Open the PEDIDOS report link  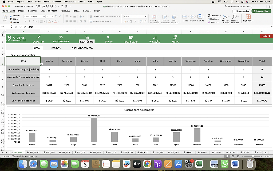click(56, 48)
